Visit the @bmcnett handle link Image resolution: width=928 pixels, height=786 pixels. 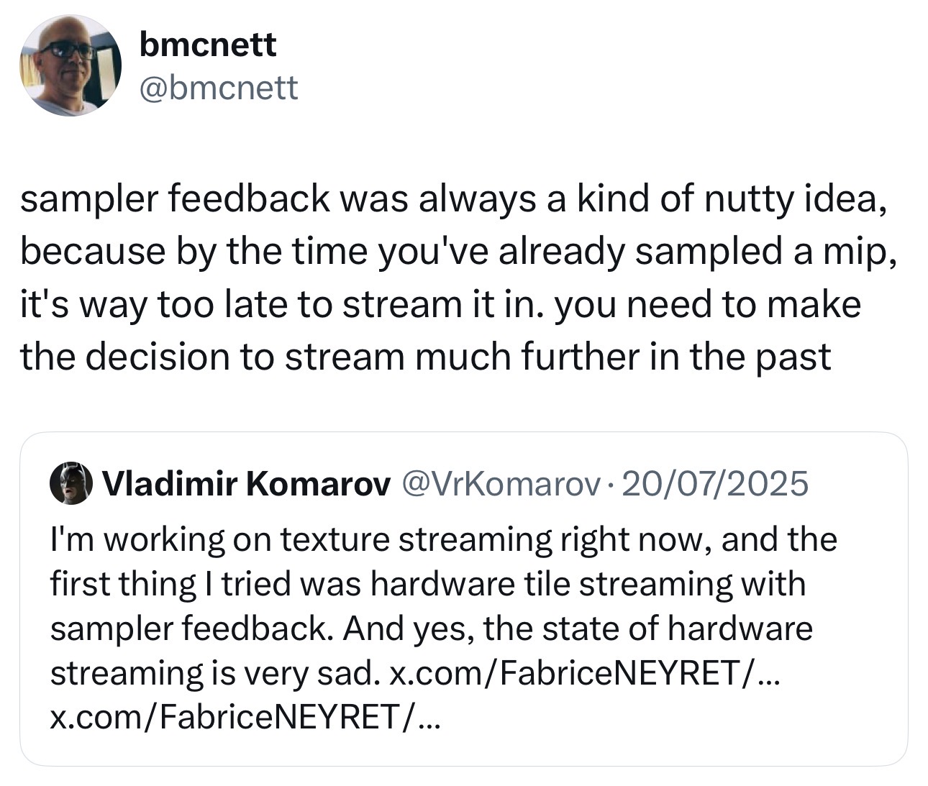(218, 88)
